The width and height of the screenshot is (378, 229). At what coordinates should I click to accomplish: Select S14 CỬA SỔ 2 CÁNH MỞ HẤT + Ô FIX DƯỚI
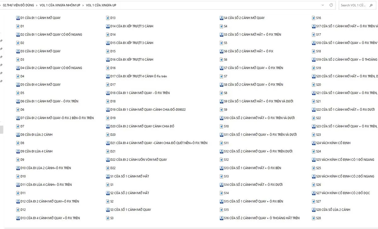(251, 185)
